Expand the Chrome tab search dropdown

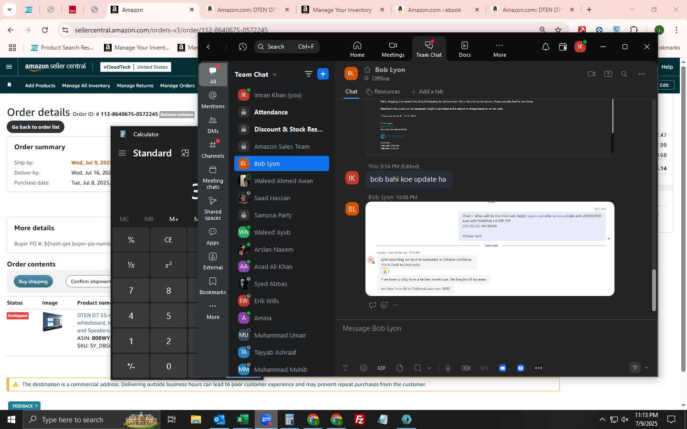coord(9,10)
